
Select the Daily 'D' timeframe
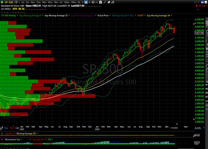83,2
